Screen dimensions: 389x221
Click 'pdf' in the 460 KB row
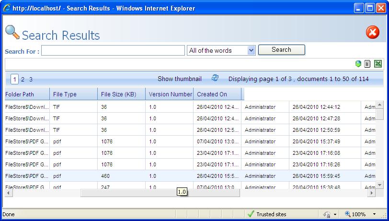point(57,176)
